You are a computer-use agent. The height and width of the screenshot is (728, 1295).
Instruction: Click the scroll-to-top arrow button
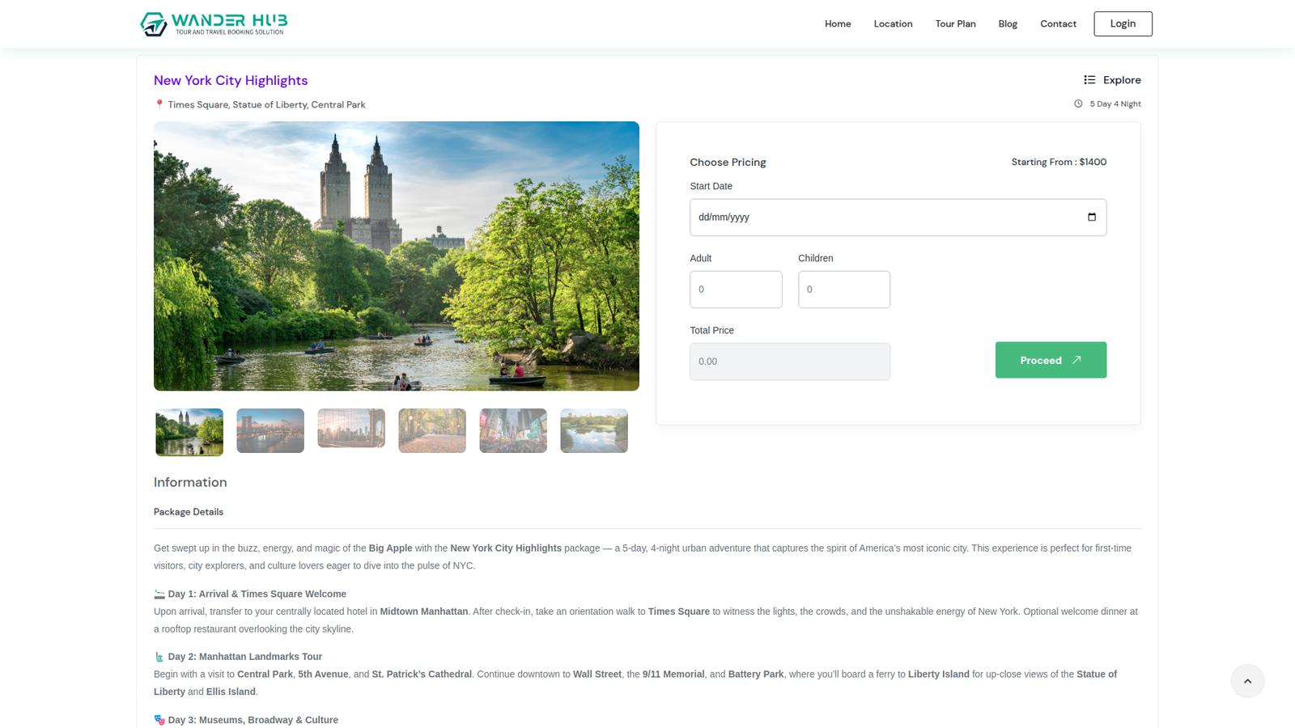pos(1246,681)
